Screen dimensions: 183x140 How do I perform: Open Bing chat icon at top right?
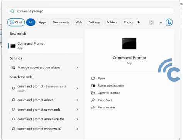[169, 22]
